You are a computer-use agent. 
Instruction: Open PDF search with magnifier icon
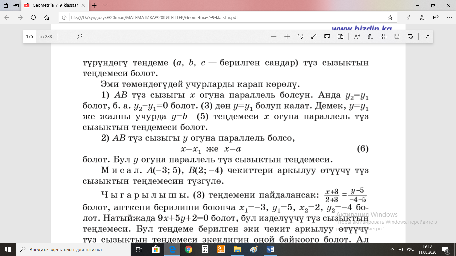(x=79, y=36)
